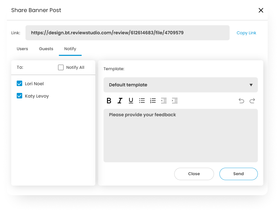Insert a bulleted list

[x=142, y=101]
